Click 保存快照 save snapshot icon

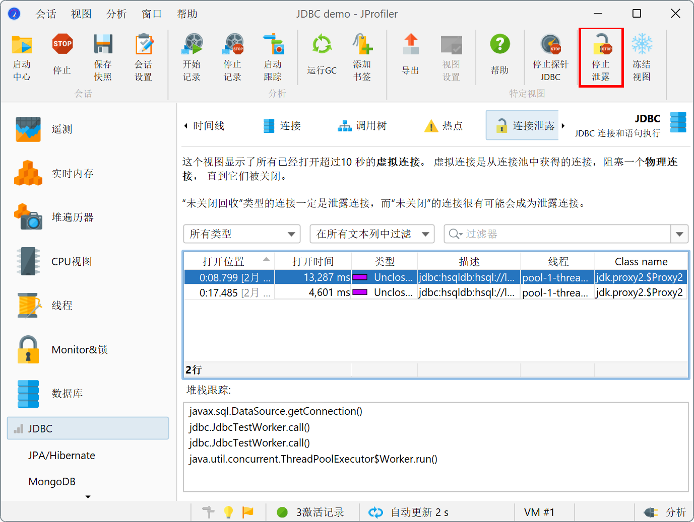[x=103, y=57]
